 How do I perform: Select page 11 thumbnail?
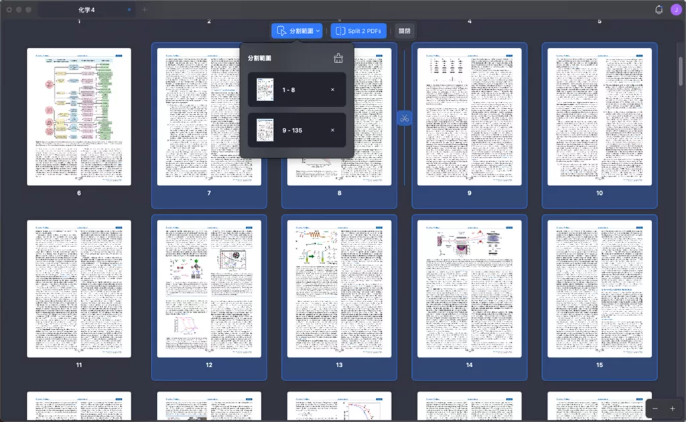coord(79,289)
